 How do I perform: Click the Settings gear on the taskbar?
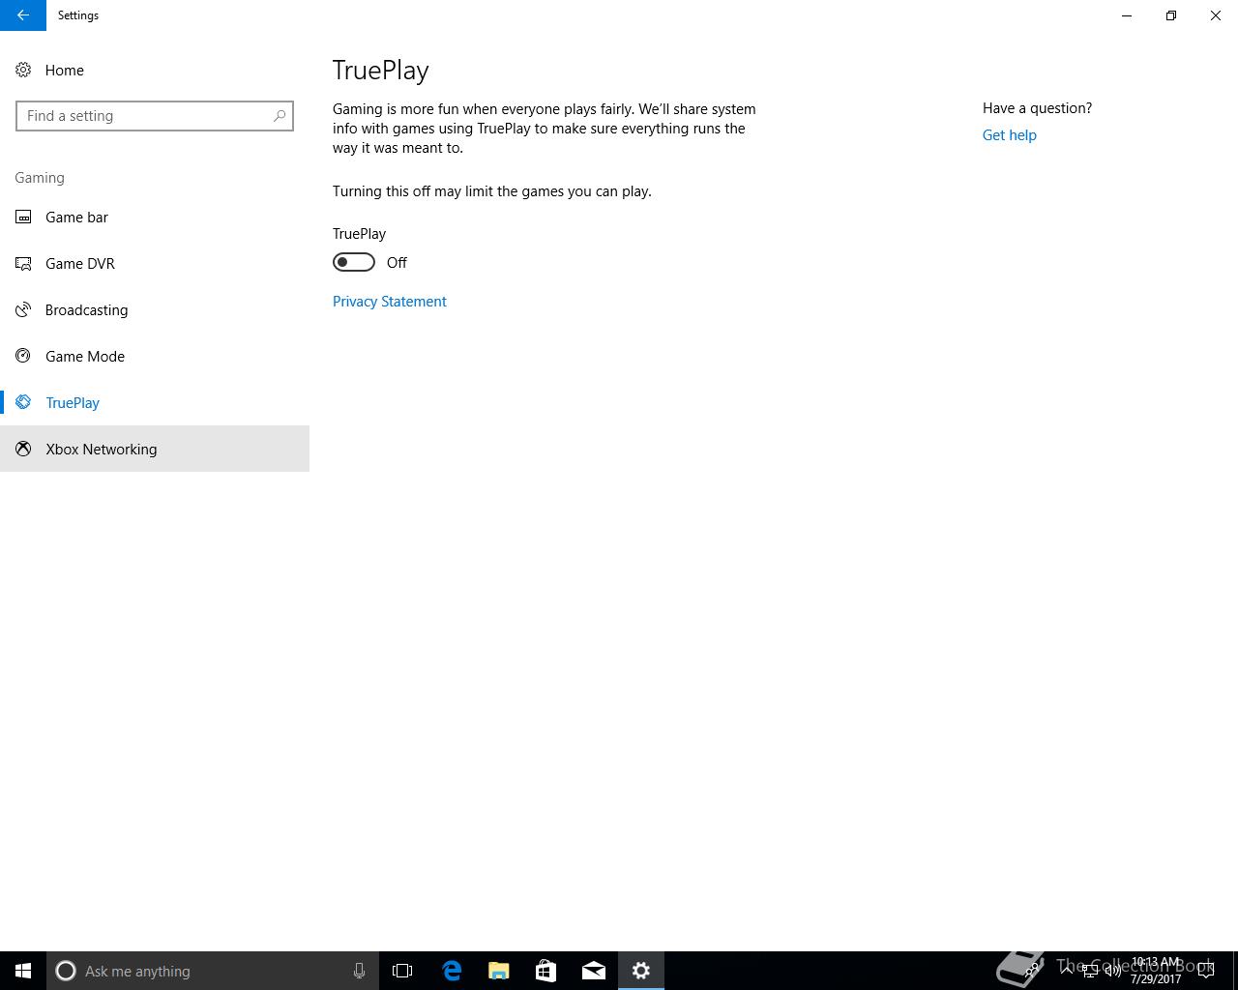[x=641, y=971]
